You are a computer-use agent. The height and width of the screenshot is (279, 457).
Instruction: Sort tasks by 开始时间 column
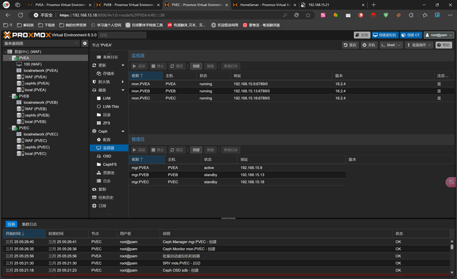point(24,234)
